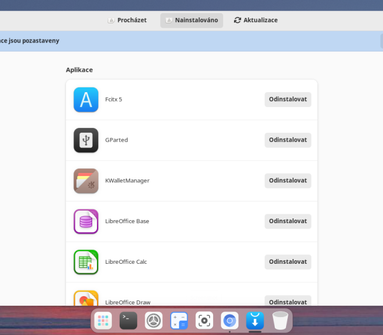383x335 pixels.
Task: Open the app launcher grid in dock
Action: click(x=104, y=321)
